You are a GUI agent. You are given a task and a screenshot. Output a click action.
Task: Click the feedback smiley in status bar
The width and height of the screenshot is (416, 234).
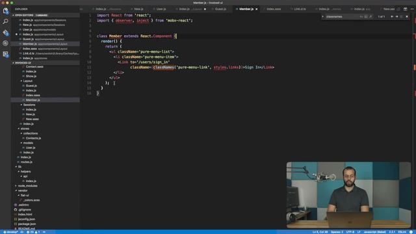click(411, 232)
